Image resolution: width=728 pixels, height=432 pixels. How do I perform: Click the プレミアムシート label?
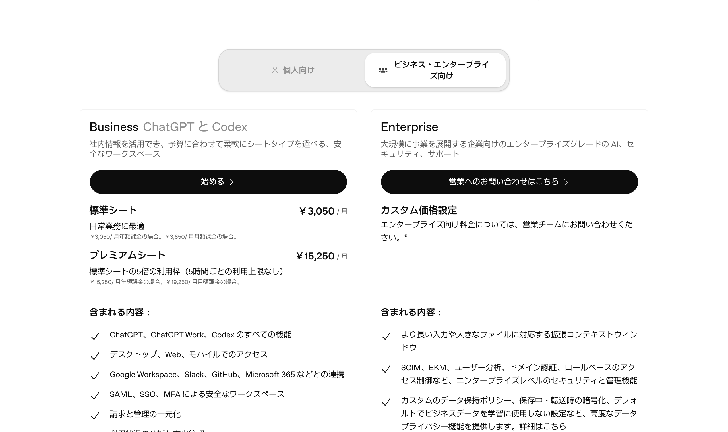127,255
